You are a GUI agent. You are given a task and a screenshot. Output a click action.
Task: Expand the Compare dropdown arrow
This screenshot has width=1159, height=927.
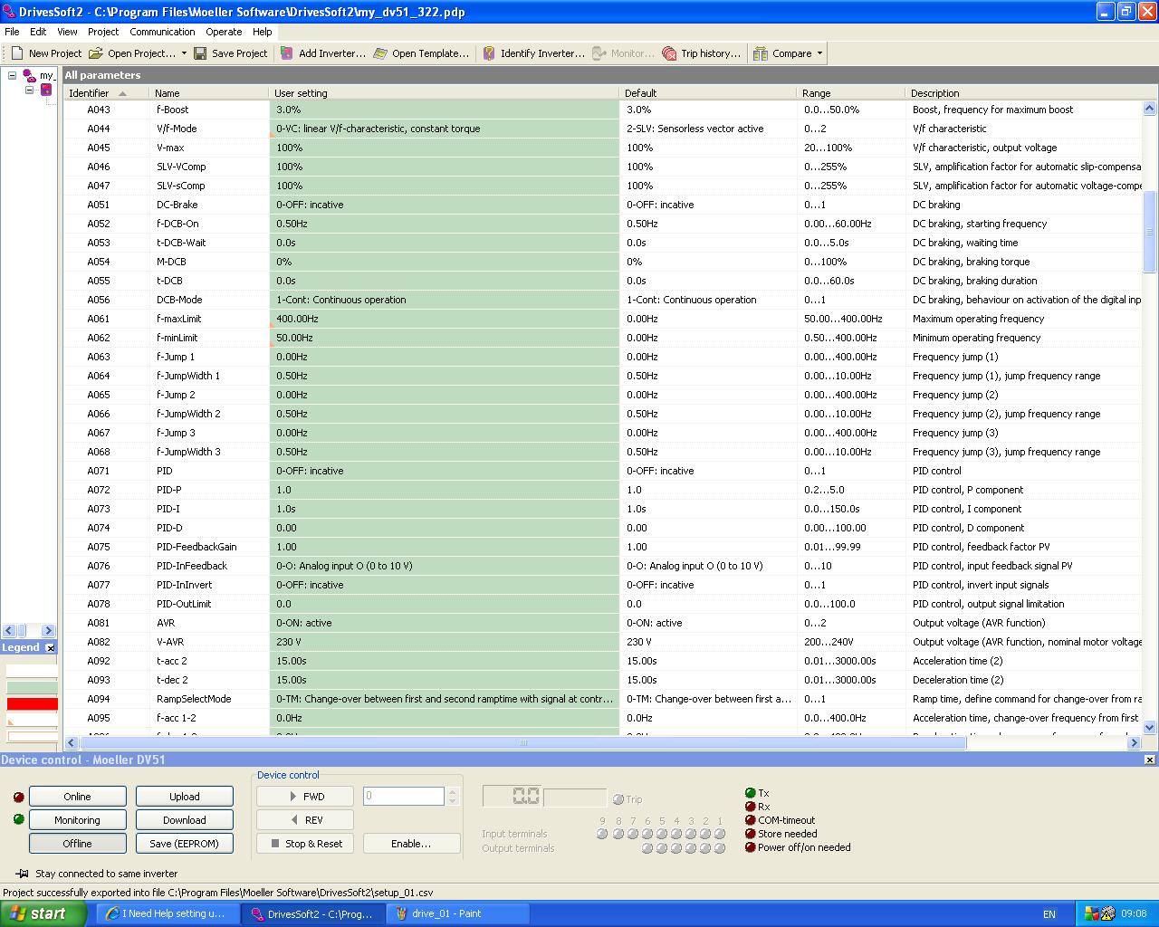coord(820,53)
